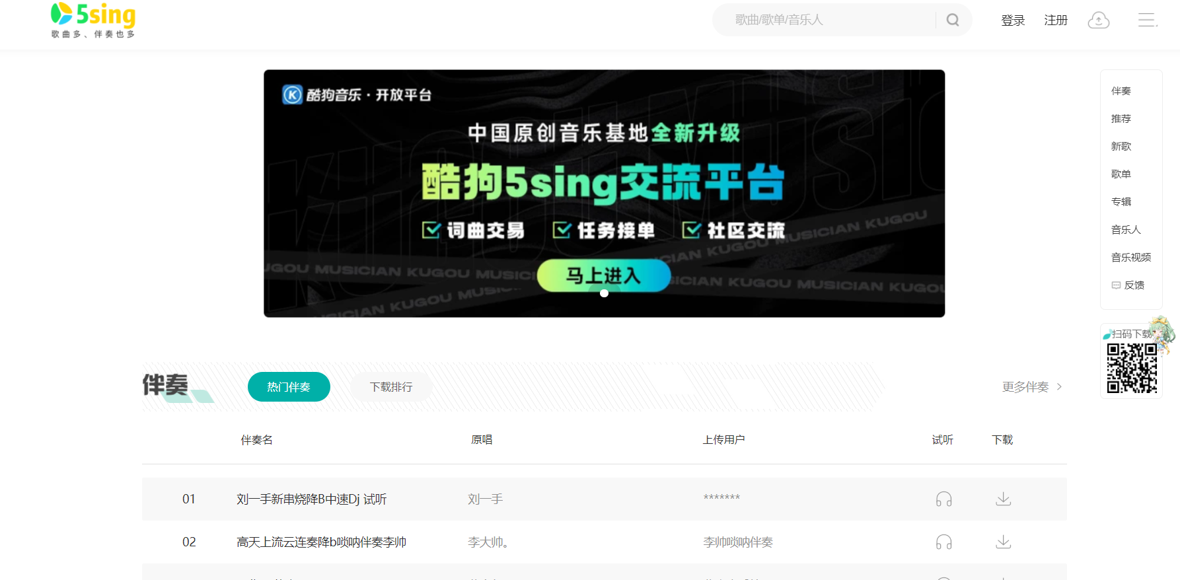Click the QR code download image

(1132, 368)
